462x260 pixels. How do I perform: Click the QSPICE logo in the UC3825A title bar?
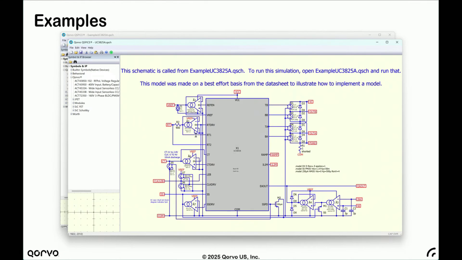click(x=71, y=42)
